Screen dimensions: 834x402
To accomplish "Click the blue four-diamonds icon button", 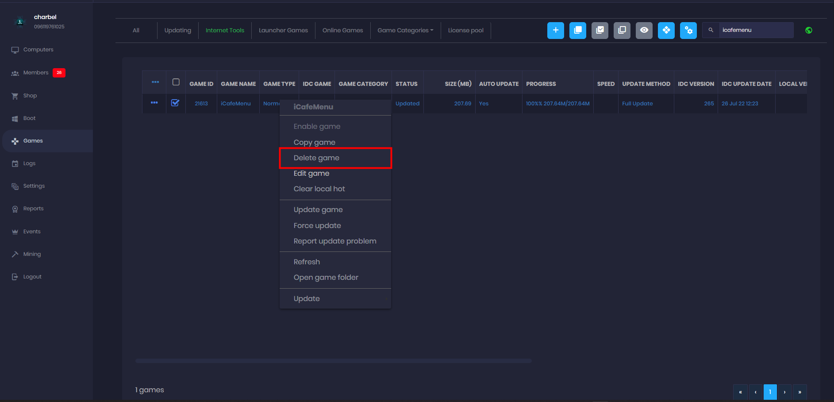I will 666,30.
